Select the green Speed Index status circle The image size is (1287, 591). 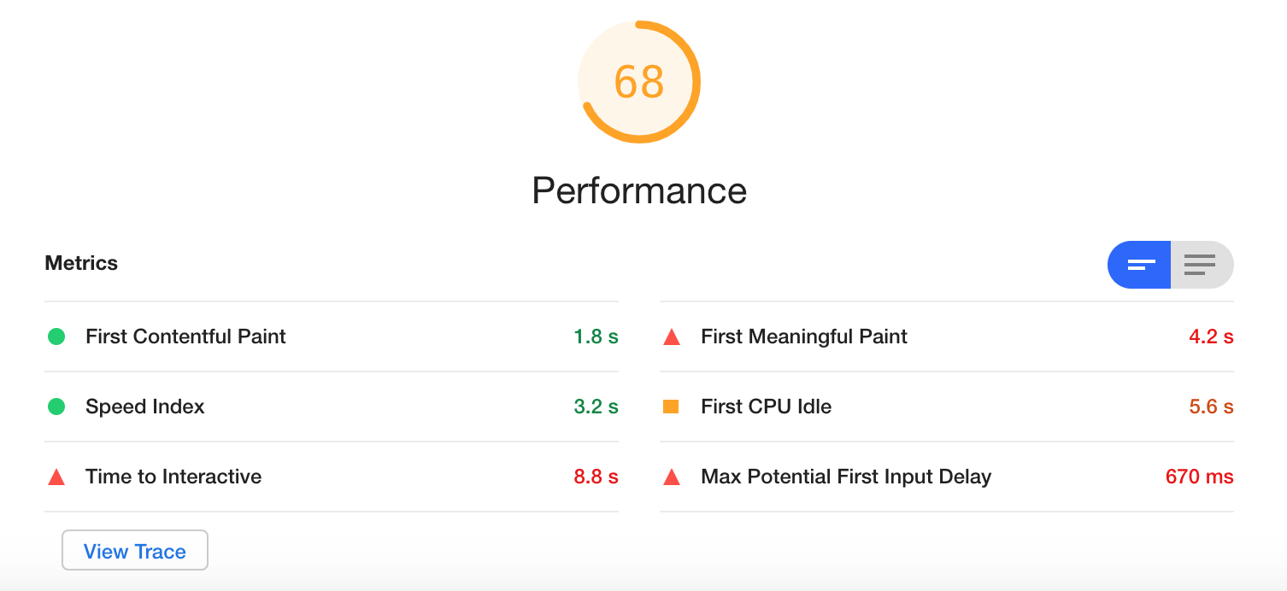pos(57,407)
